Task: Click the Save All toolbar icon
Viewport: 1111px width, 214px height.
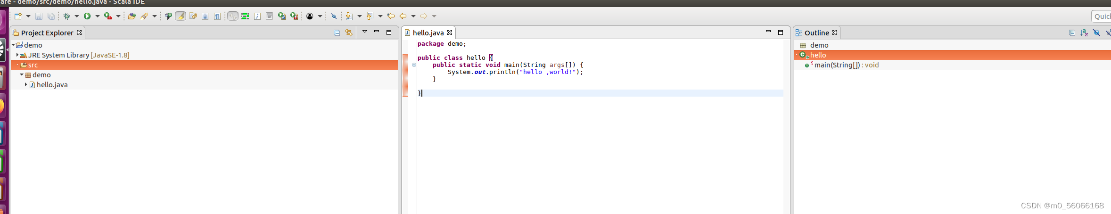Action: [x=51, y=16]
